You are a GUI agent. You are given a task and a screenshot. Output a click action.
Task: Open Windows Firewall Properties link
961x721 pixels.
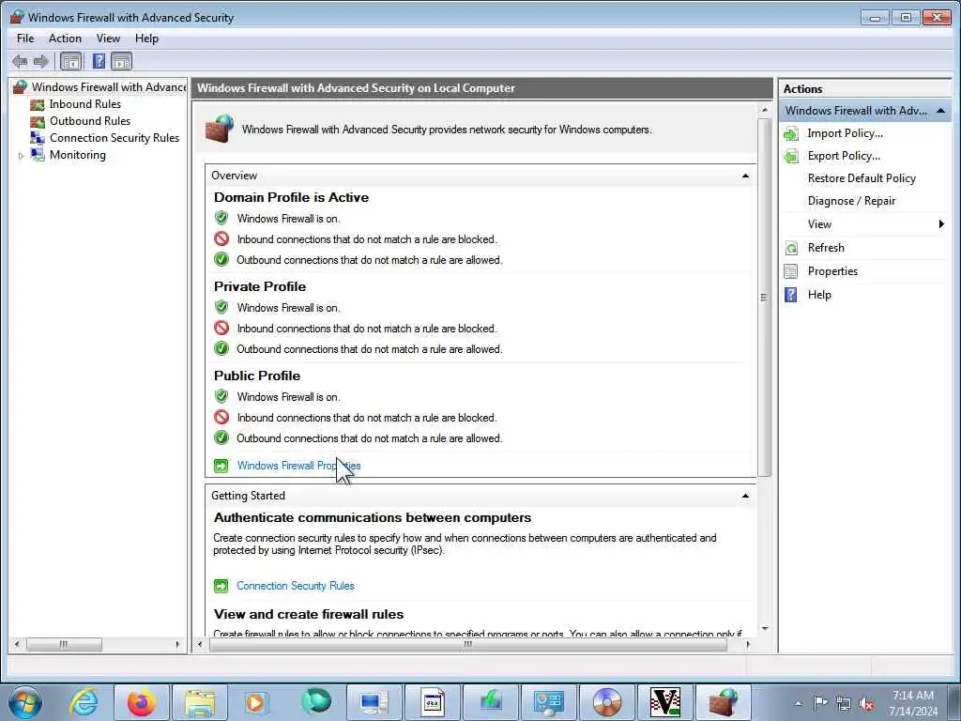pyautogui.click(x=298, y=466)
